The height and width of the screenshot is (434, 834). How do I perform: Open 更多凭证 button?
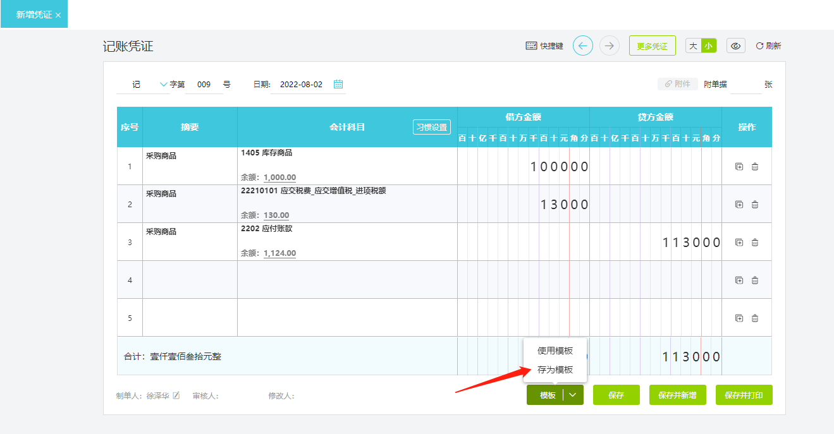pos(652,46)
